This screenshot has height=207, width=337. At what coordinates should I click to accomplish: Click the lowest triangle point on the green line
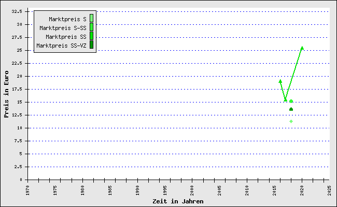coord(286,99)
